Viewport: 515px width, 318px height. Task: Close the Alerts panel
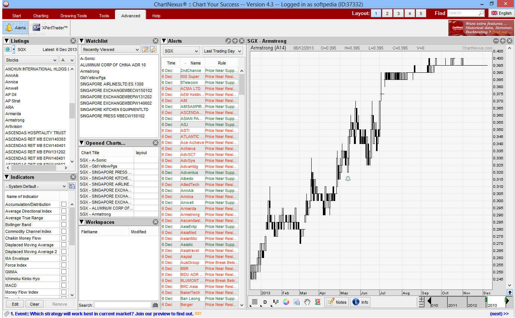pyautogui.click(x=242, y=41)
